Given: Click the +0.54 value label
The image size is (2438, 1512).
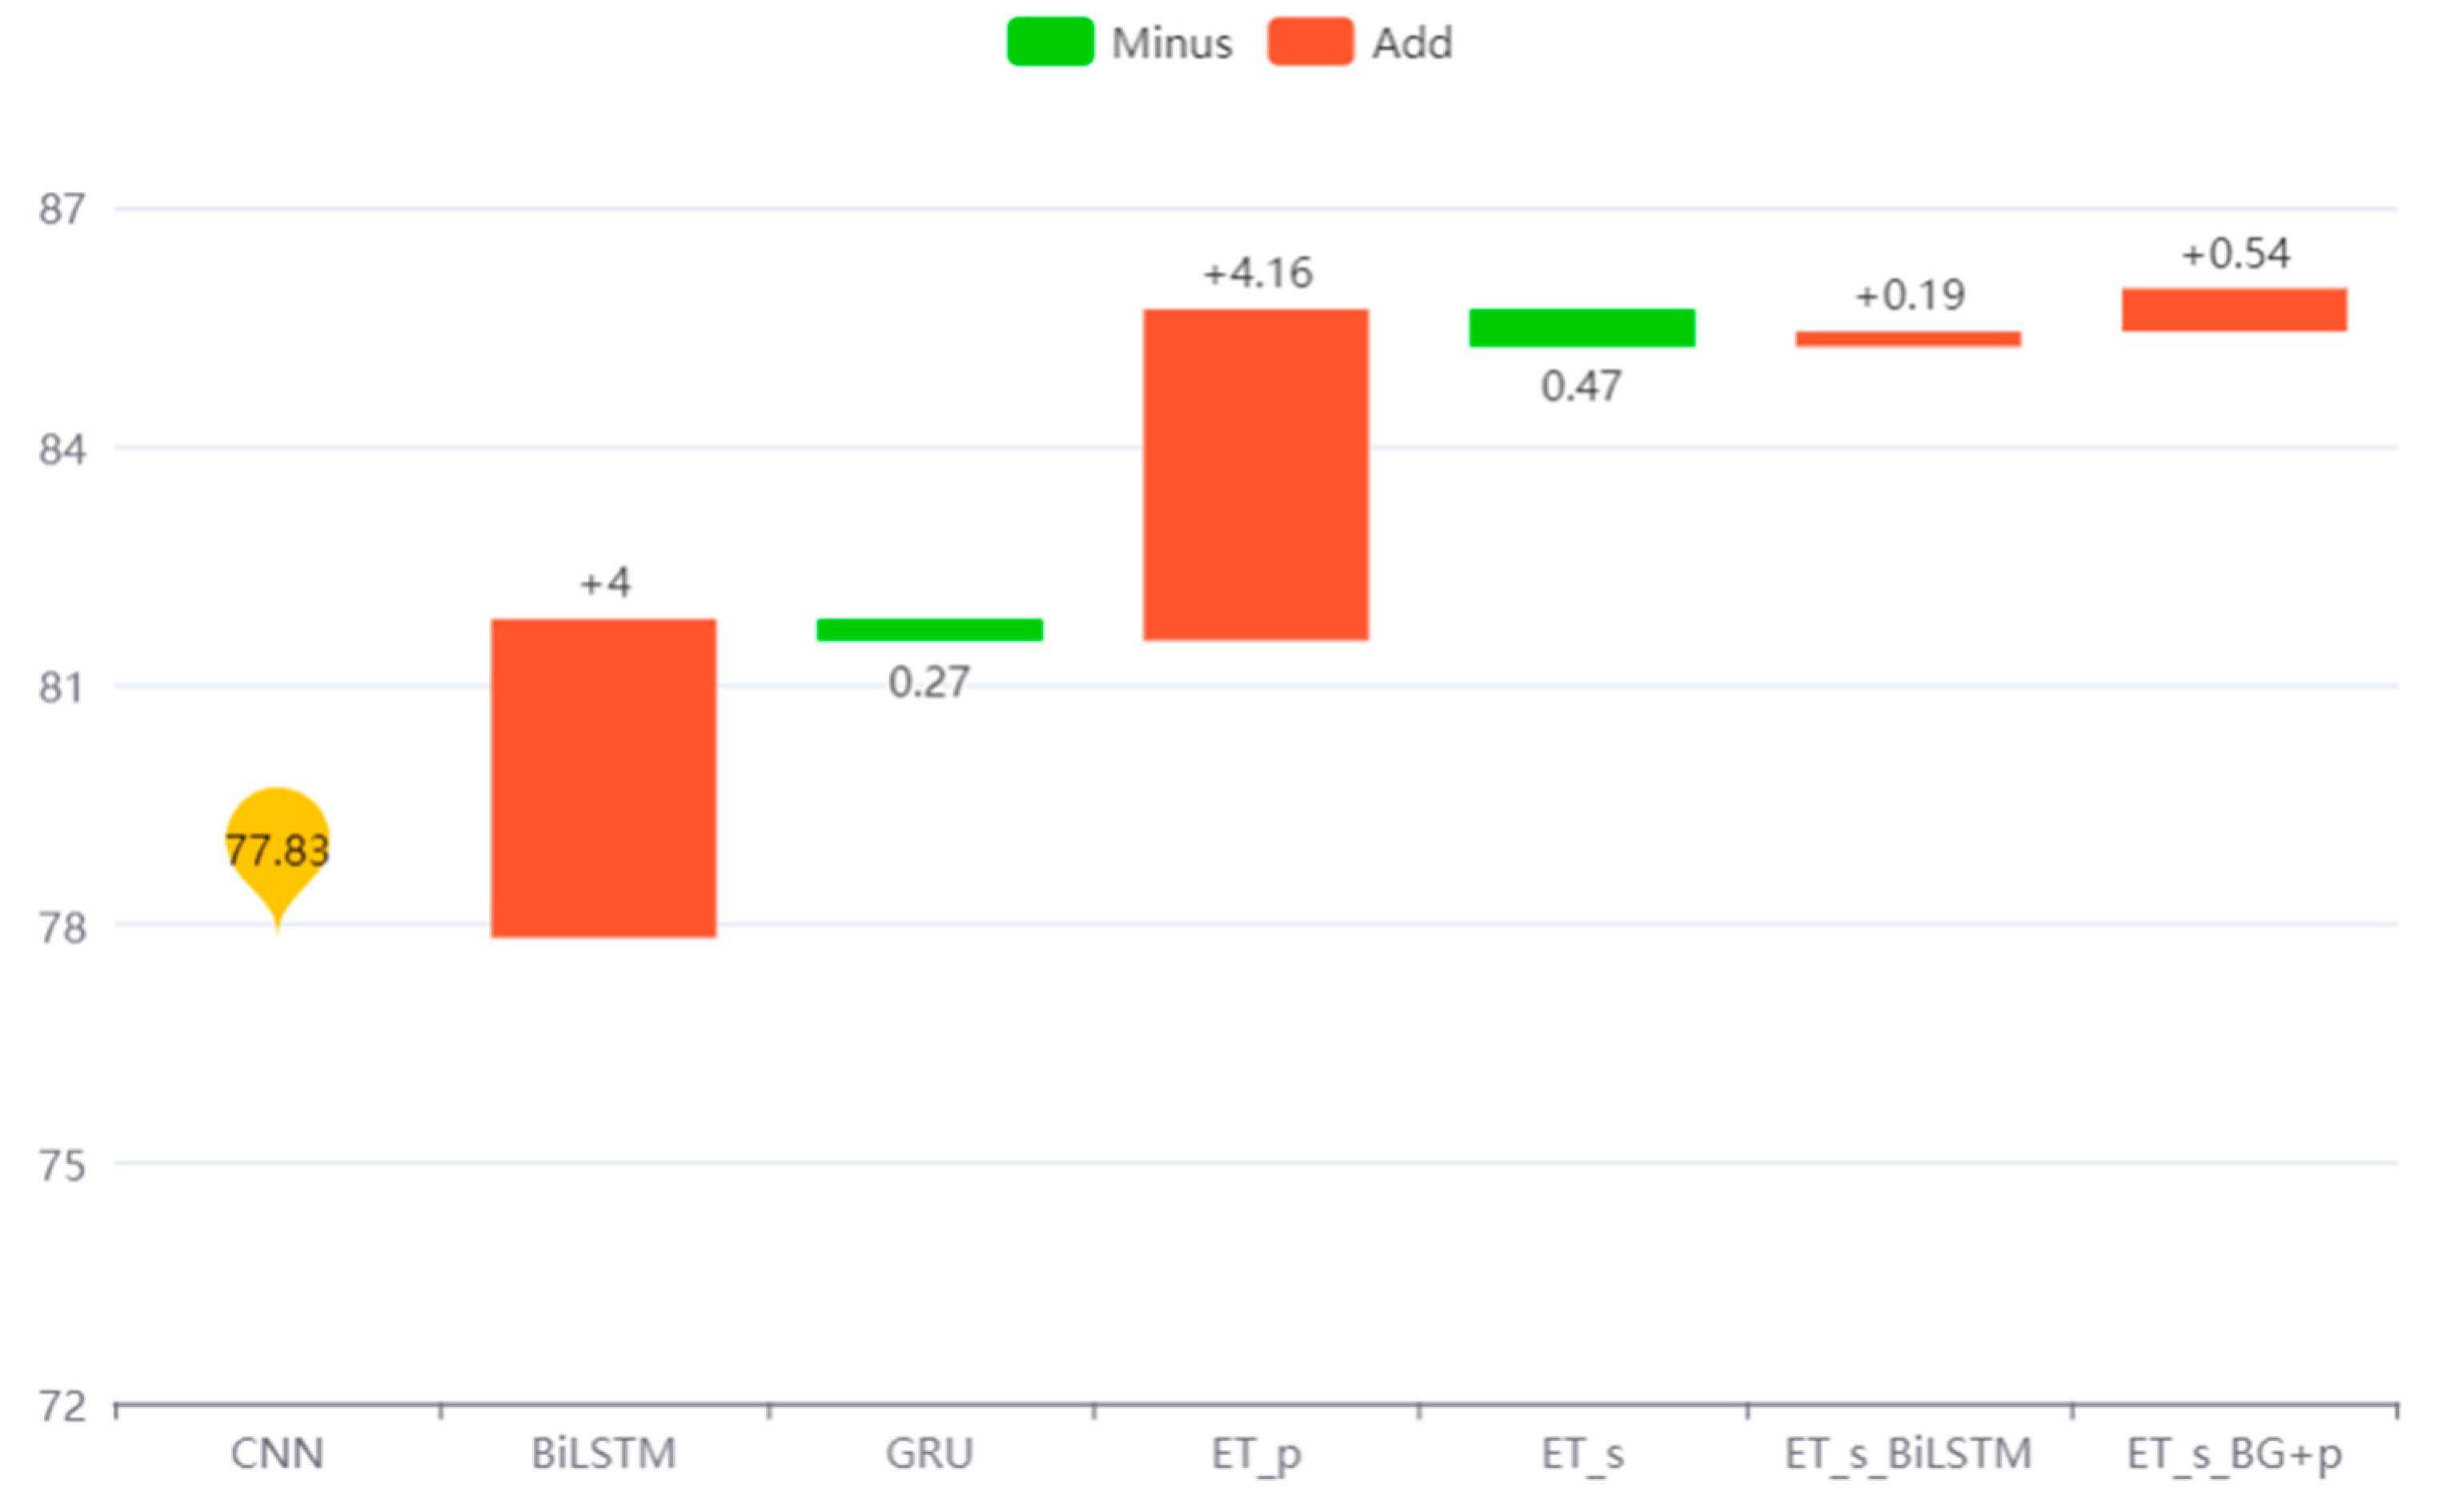Looking at the screenshot, I should pos(2235,254).
